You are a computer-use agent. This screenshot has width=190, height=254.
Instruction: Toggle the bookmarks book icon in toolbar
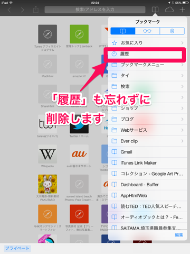[x=155, y=10]
